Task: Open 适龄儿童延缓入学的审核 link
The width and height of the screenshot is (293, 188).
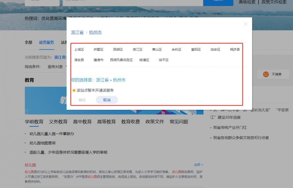Action: coord(68,152)
